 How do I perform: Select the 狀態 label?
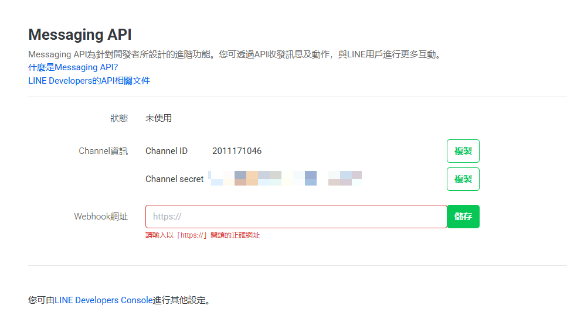(x=119, y=118)
